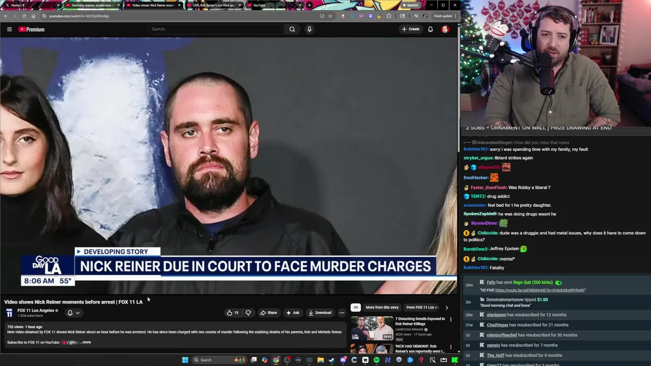Open Spotify from the taskbar

coord(376,360)
